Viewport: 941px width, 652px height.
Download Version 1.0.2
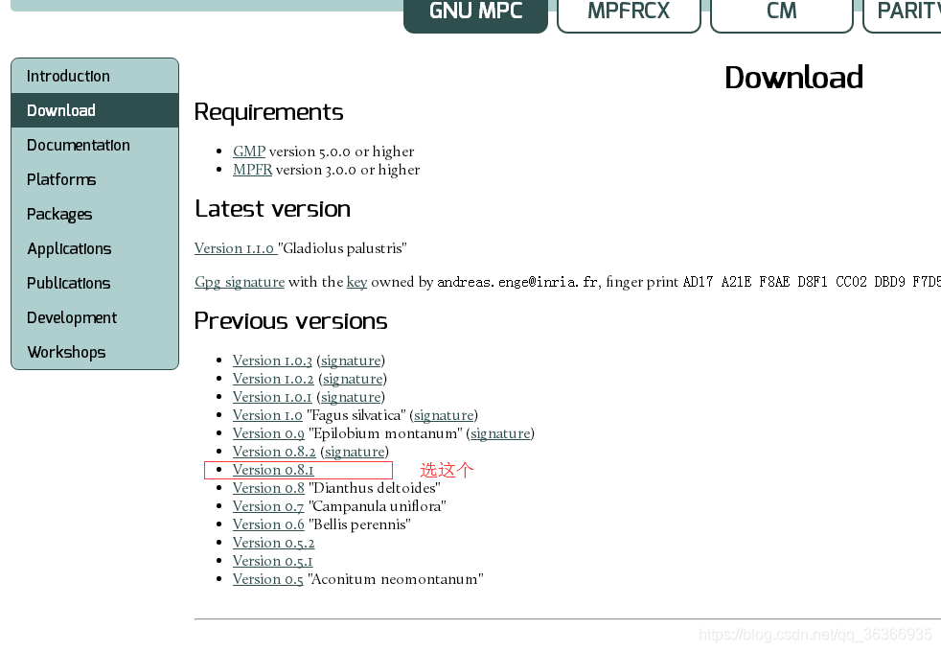point(273,378)
